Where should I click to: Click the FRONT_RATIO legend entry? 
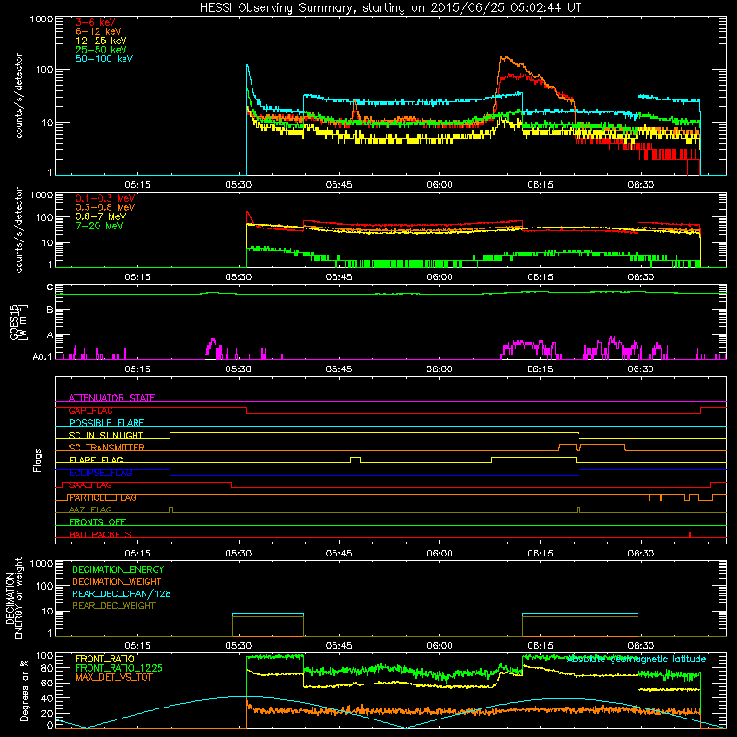(x=105, y=659)
